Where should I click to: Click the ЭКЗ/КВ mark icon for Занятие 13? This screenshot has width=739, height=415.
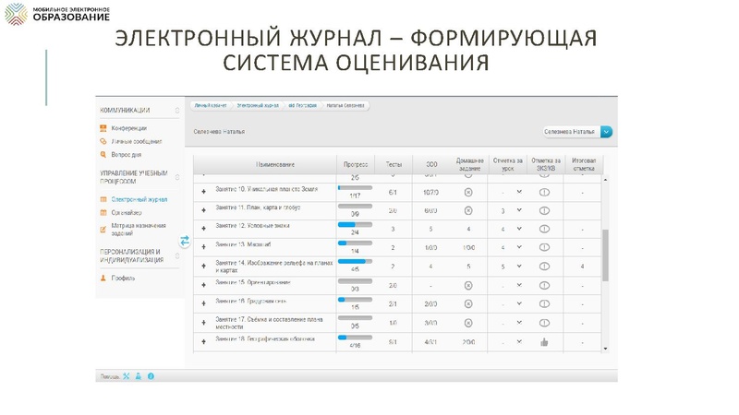tap(544, 247)
